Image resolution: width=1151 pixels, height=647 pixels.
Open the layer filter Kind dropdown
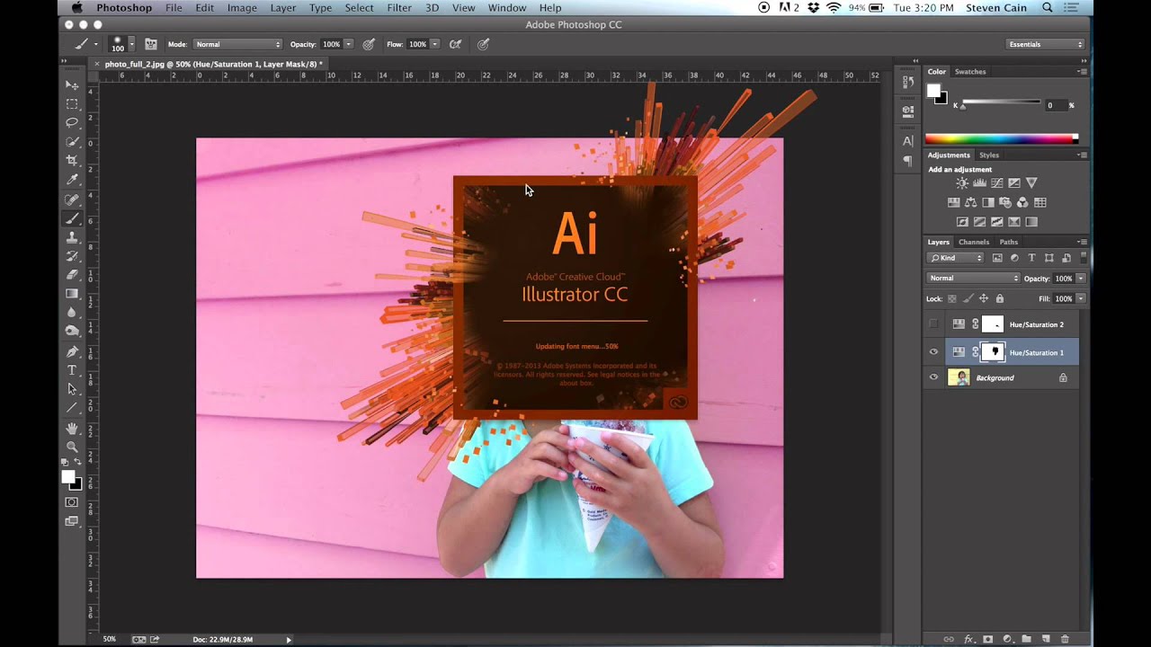tap(956, 258)
